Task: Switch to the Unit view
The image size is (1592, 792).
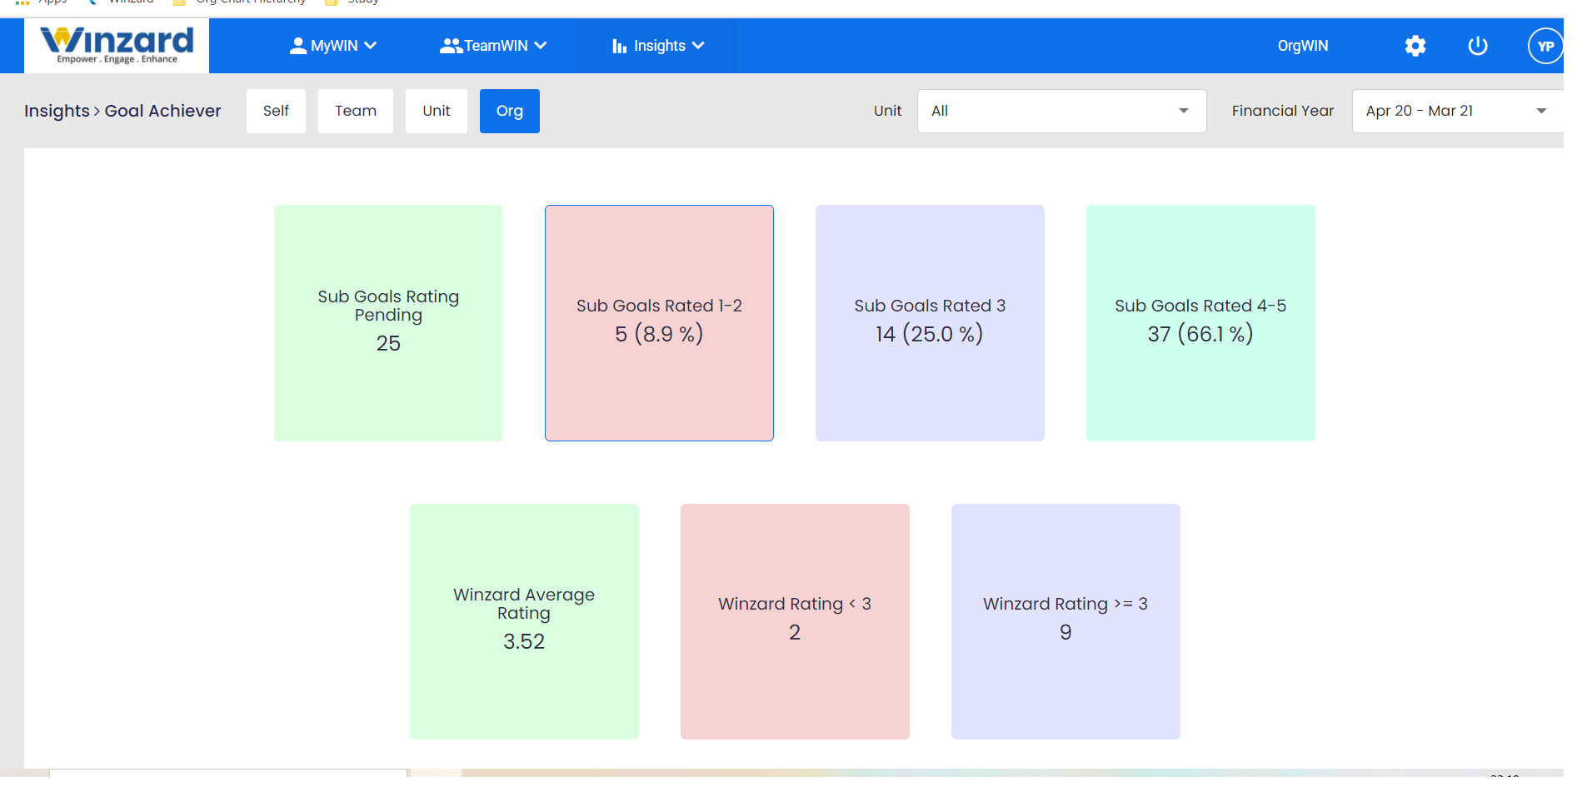Action: click(436, 110)
